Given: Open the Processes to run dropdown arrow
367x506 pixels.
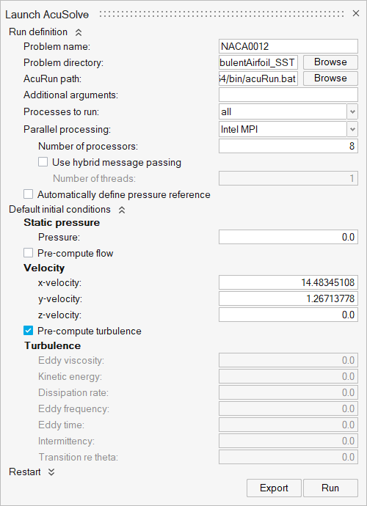Looking at the screenshot, I should pos(352,112).
